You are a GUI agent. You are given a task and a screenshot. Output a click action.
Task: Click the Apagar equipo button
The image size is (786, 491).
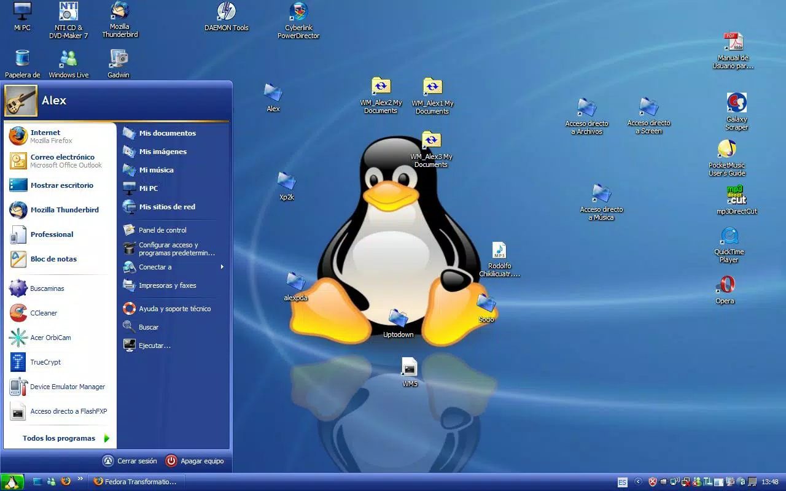click(x=195, y=461)
